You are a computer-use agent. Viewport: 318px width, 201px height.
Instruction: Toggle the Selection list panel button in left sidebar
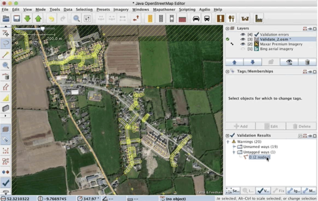pyautogui.click(x=5, y=150)
